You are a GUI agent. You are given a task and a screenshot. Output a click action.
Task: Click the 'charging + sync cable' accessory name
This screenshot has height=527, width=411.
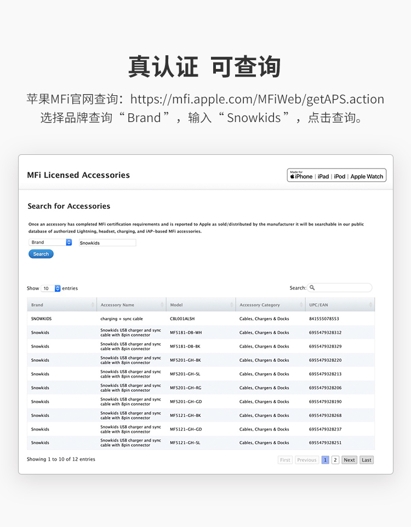(x=122, y=318)
